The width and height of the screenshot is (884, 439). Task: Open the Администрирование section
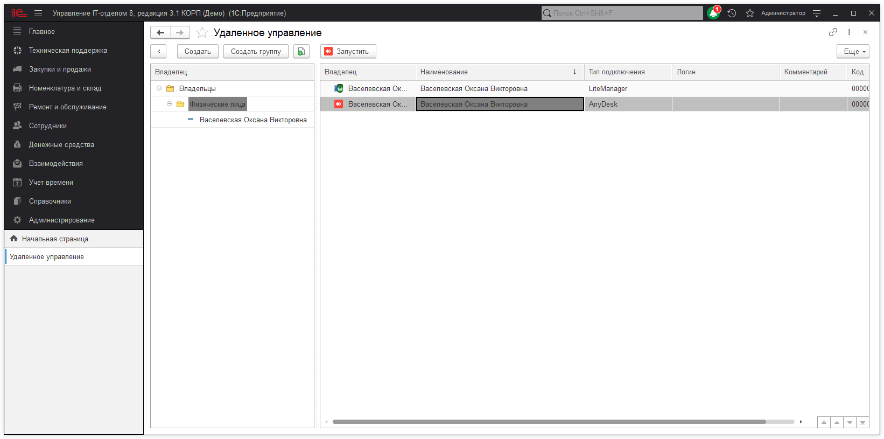pos(61,220)
